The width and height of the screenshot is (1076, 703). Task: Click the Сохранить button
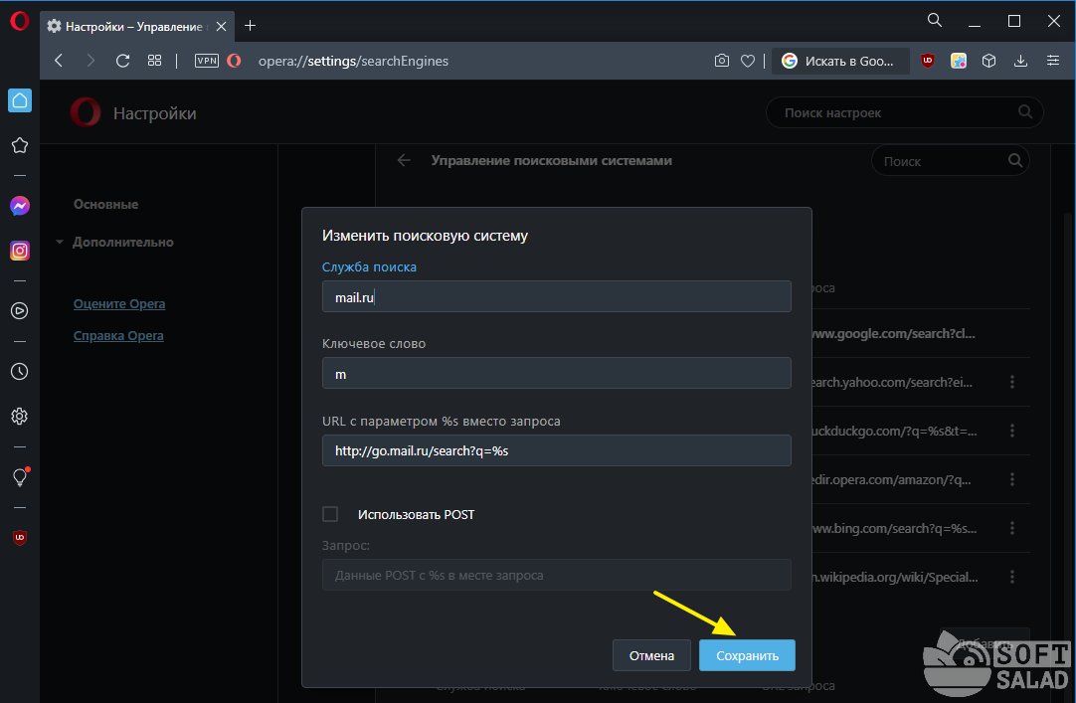pos(747,655)
